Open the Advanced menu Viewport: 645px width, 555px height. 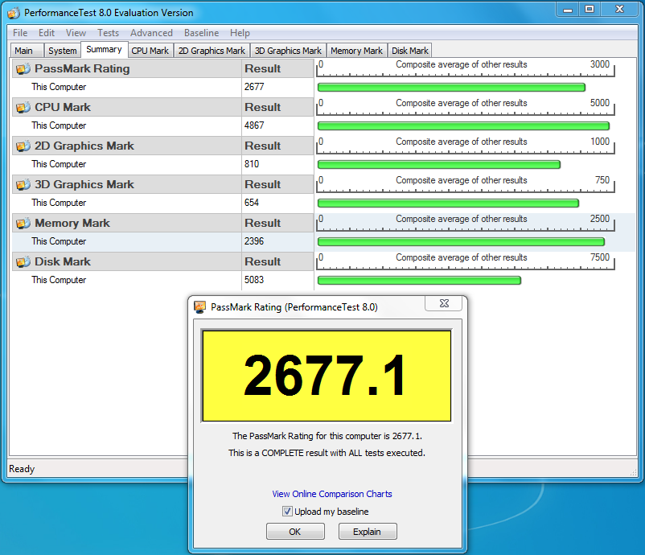point(151,33)
